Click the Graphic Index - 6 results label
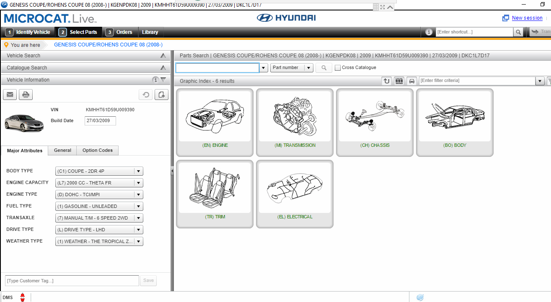This screenshot has width=551, height=302. pos(207,81)
